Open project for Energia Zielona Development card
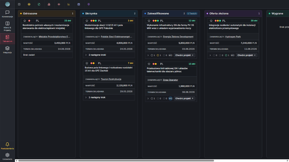289x162 pixels. (x=184, y=55)
